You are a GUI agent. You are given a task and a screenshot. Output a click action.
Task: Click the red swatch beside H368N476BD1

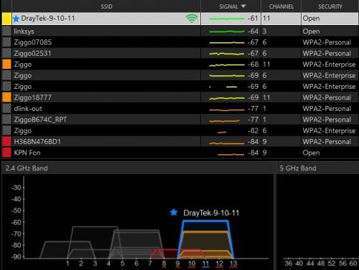(6, 142)
